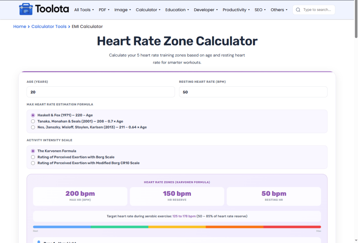Open the PDF dropdown menu

coord(104,10)
